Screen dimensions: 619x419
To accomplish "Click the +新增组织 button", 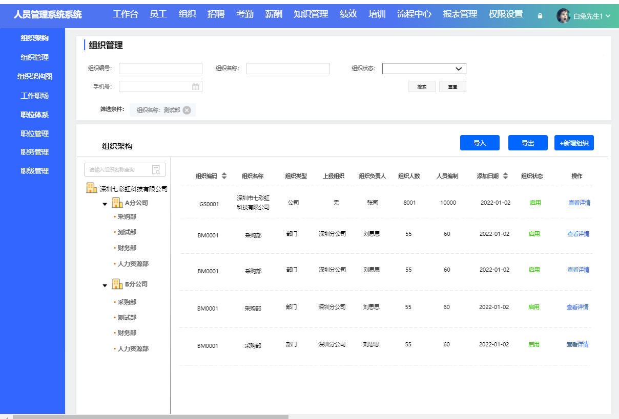I will [574, 142].
